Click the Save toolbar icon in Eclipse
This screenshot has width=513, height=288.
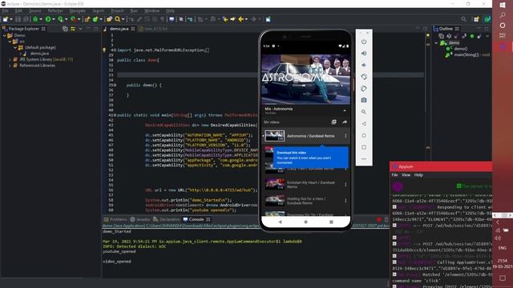(x=18, y=19)
